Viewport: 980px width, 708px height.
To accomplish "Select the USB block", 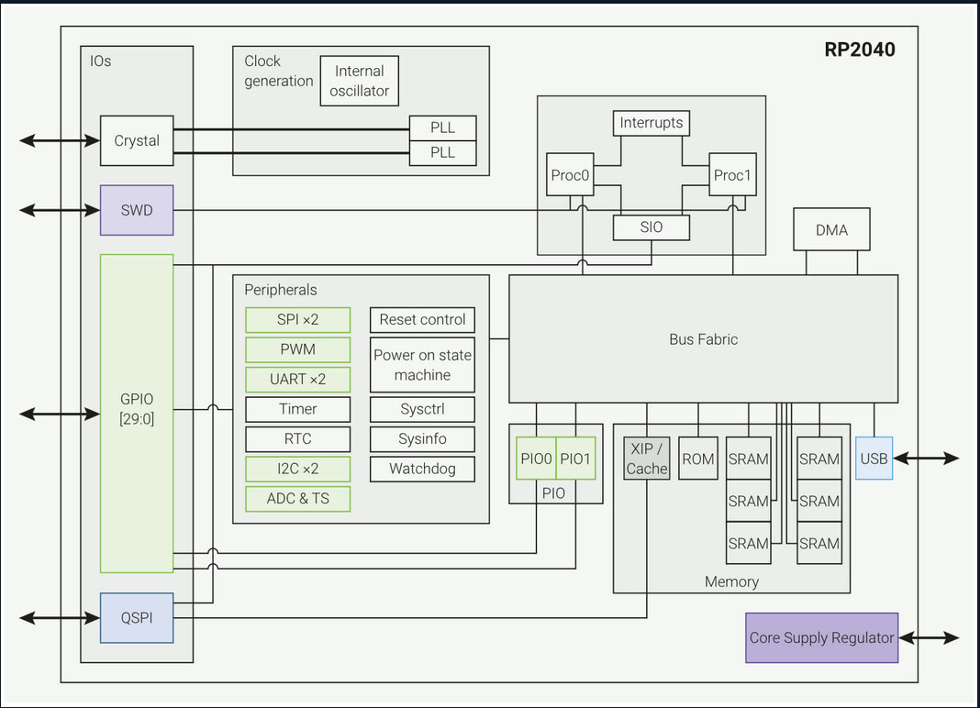I will click(x=873, y=458).
